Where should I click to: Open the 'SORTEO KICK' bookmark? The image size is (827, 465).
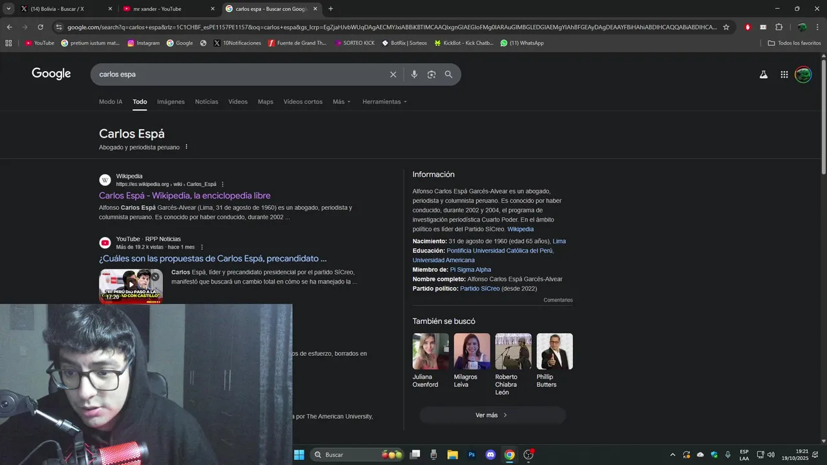(x=354, y=43)
